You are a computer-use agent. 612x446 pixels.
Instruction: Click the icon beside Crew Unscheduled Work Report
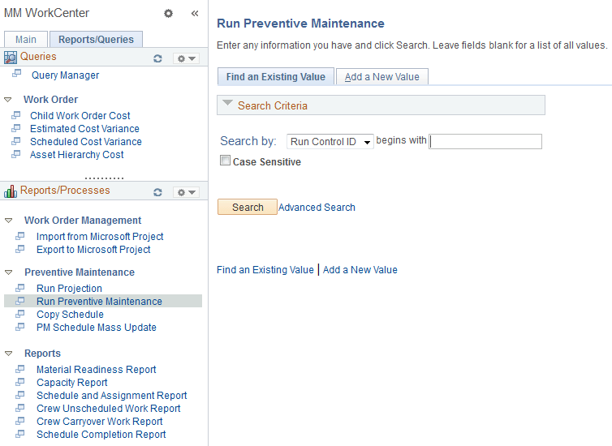(20, 408)
